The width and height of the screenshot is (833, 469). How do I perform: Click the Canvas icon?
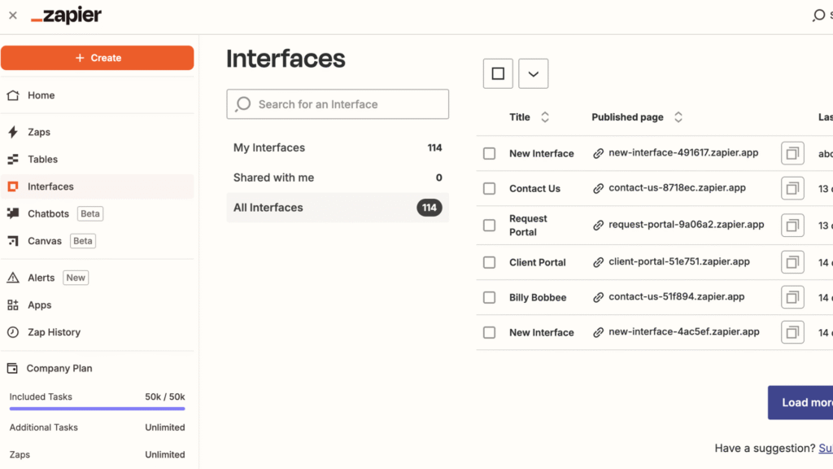tap(13, 241)
